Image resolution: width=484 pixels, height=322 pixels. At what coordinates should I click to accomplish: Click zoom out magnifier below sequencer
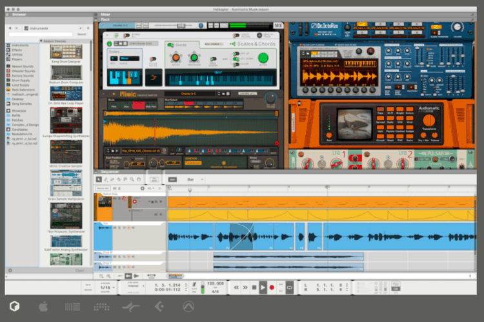point(101,276)
